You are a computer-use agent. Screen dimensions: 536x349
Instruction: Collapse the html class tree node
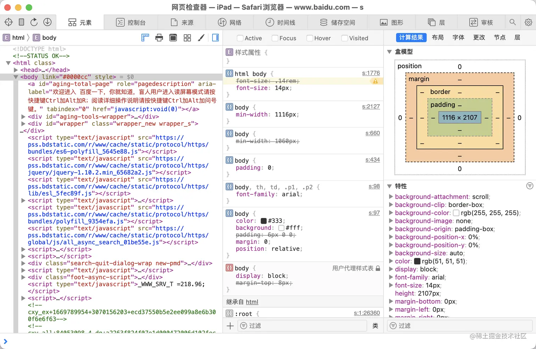[x=8, y=63]
